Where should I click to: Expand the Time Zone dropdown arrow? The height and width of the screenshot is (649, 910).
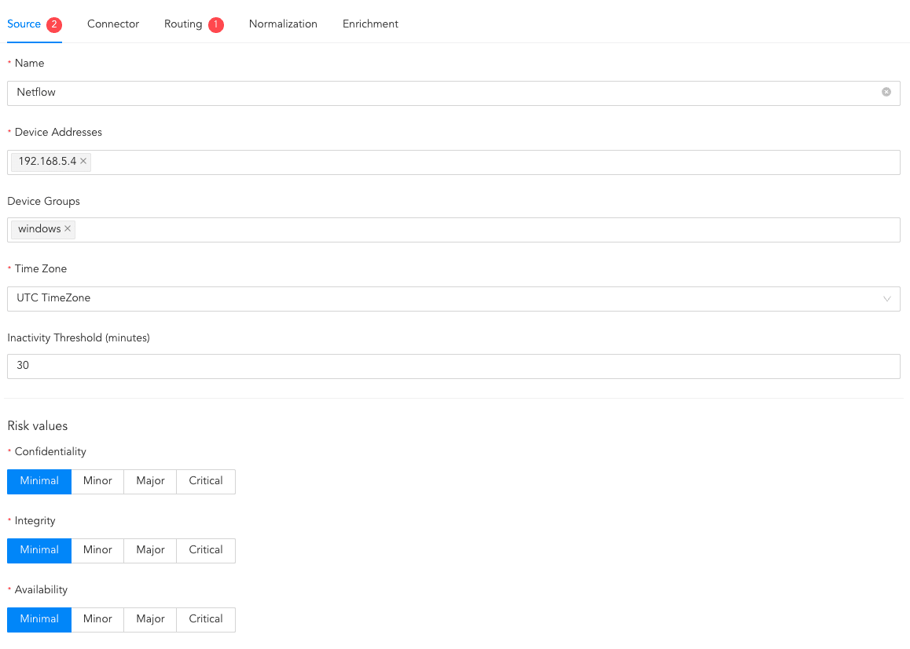tap(887, 299)
